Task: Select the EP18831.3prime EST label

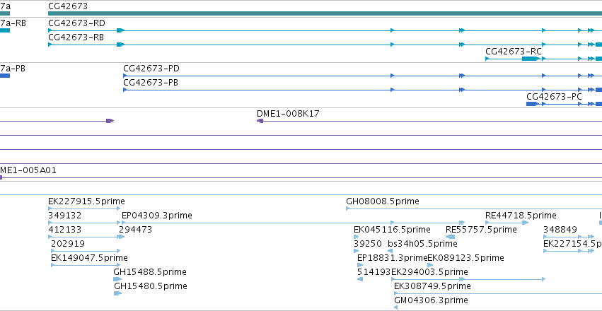Action: pyautogui.click(x=393, y=258)
